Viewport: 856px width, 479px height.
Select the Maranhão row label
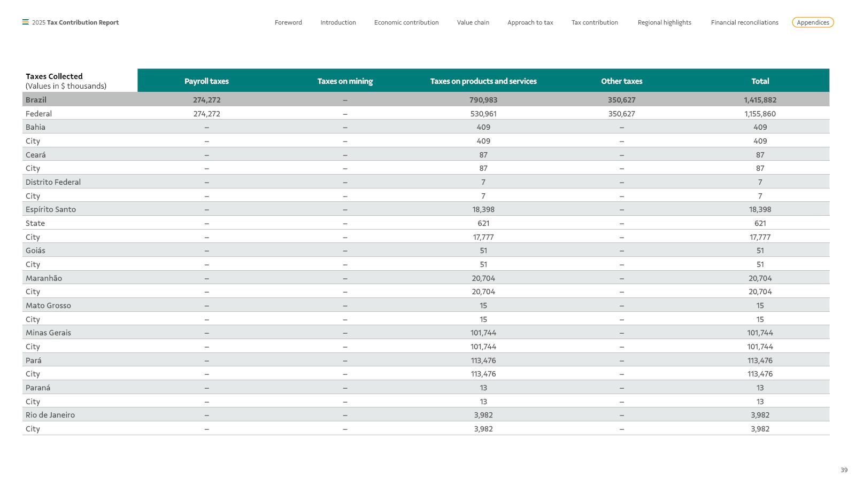point(44,278)
